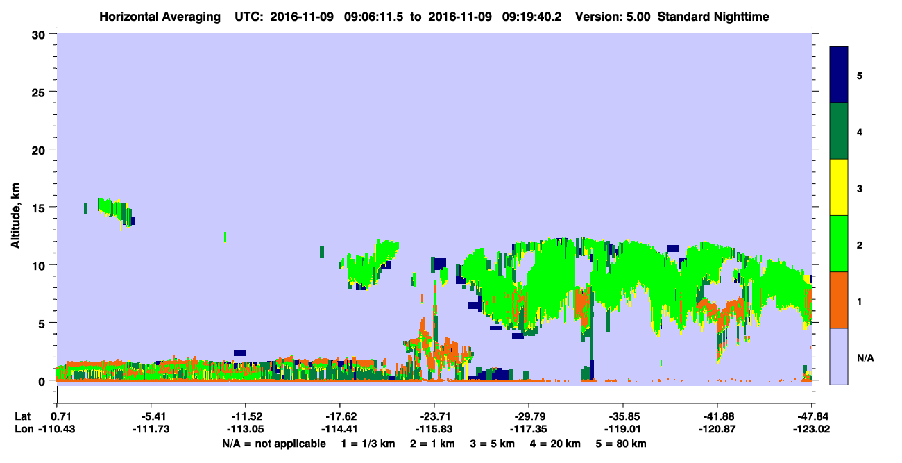Click the longitude value -113.05

pos(246,429)
